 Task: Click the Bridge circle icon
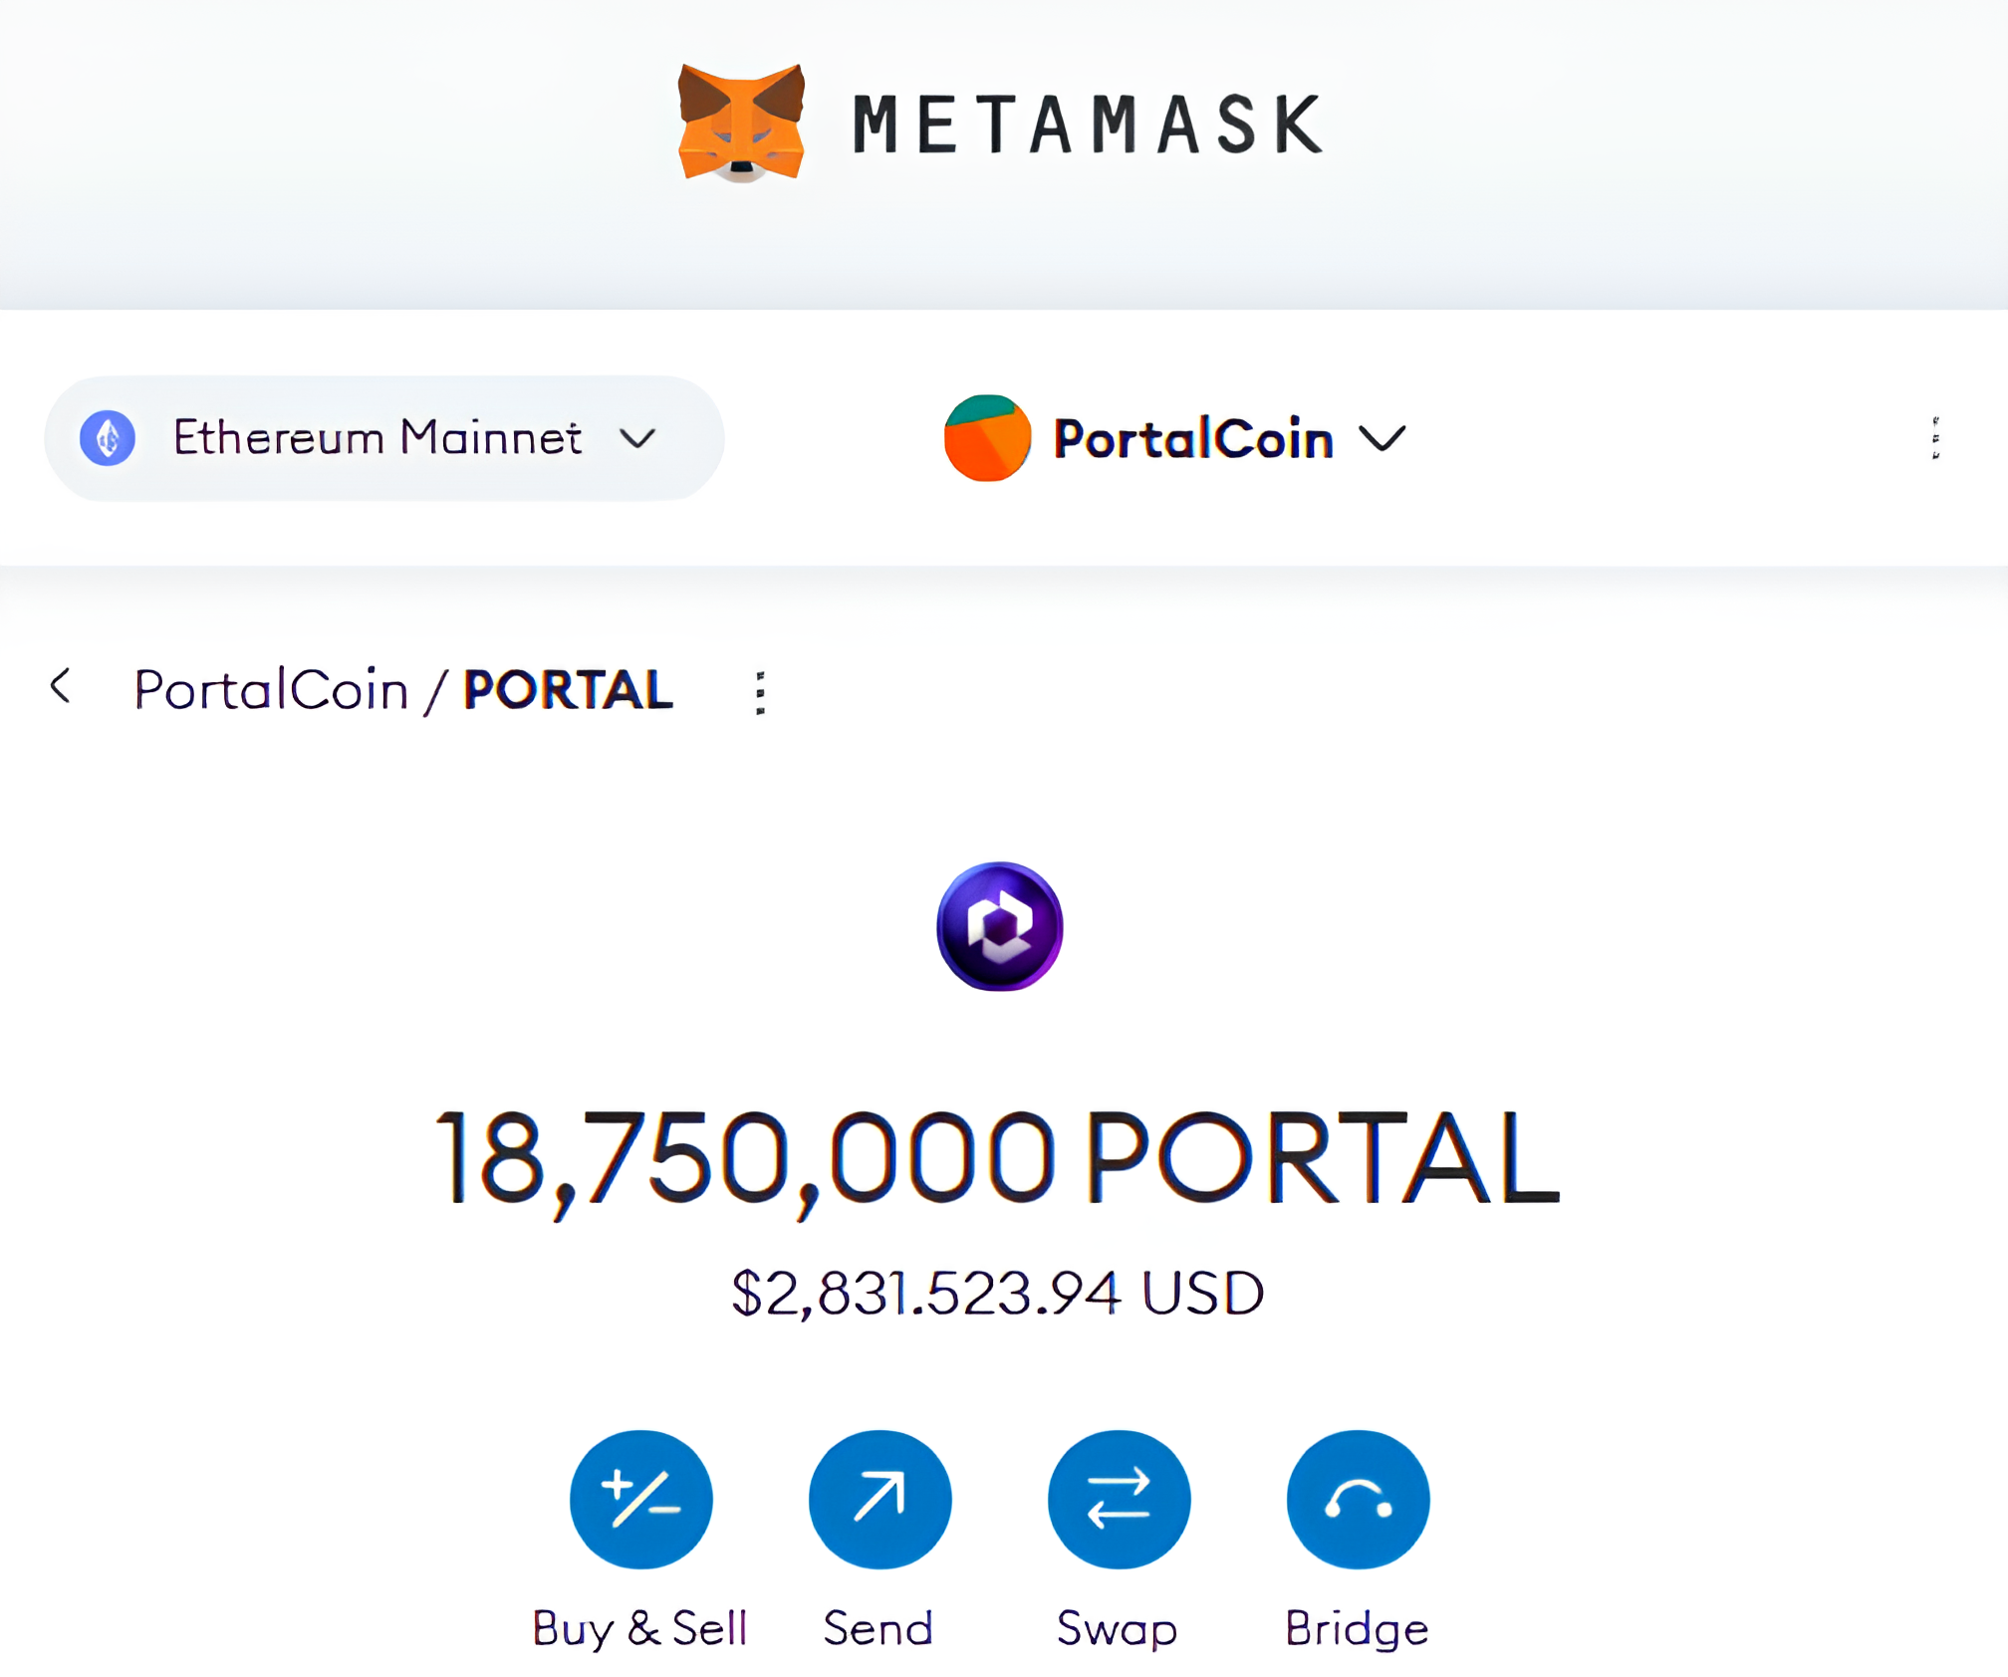point(1358,1498)
